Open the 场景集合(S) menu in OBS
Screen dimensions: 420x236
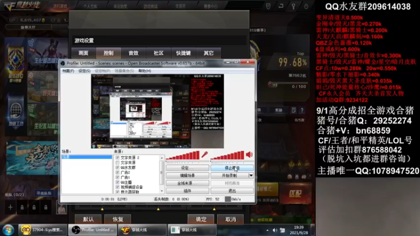124,71
